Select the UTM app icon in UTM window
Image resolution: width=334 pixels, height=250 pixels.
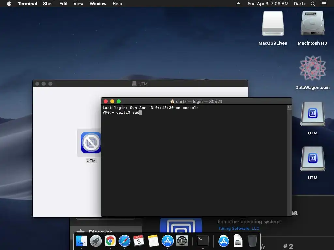click(x=91, y=143)
